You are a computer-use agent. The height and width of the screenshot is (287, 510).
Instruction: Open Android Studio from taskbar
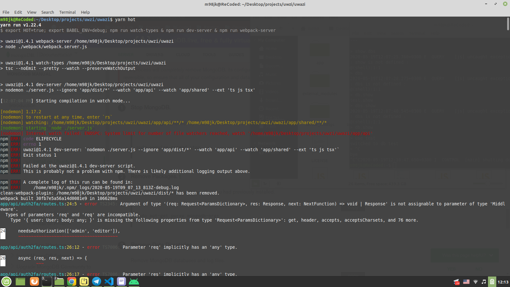coord(134,282)
